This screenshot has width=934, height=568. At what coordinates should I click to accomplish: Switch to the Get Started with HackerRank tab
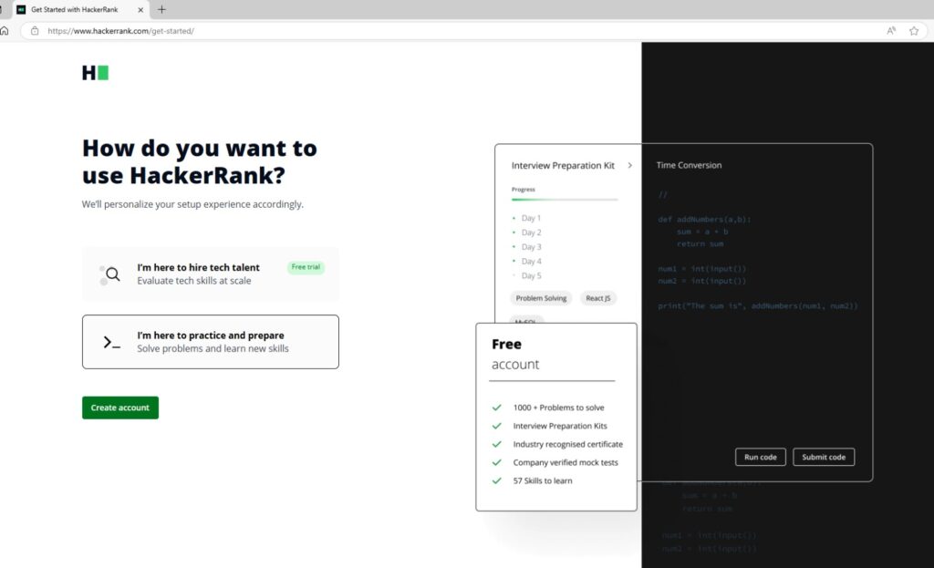click(x=73, y=10)
